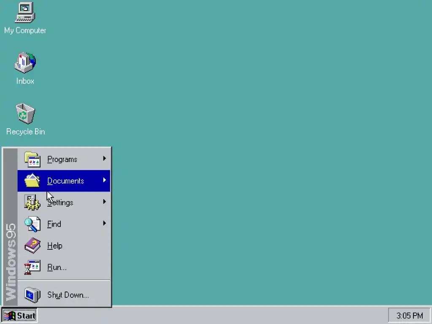
Task: Choose the Help label in Start menu
Action: coord(55,246)
